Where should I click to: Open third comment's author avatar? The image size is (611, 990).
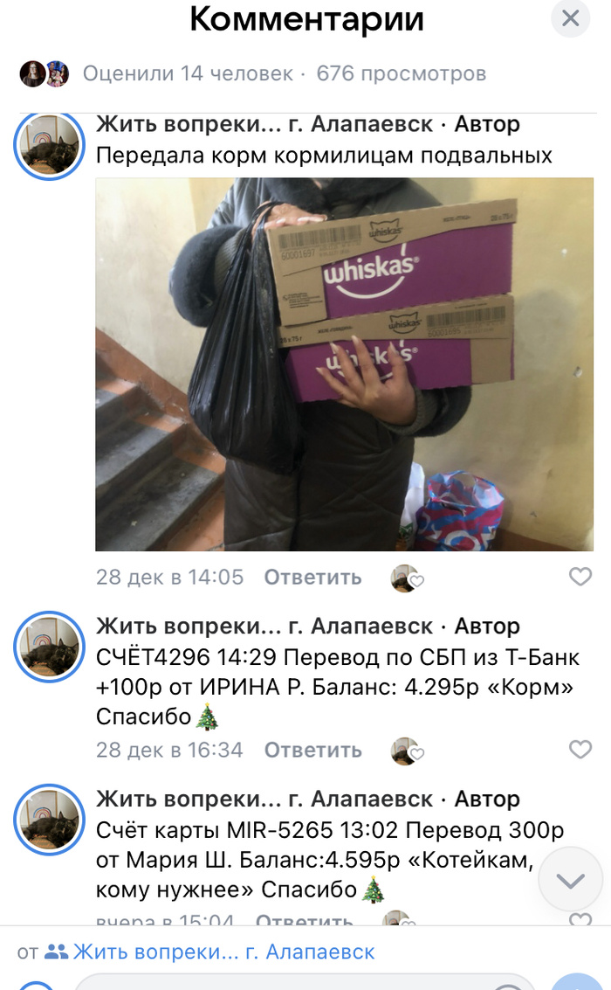pos(49,820)
